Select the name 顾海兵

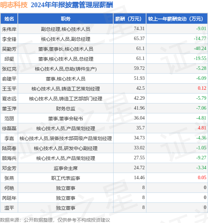pos(9,158)
